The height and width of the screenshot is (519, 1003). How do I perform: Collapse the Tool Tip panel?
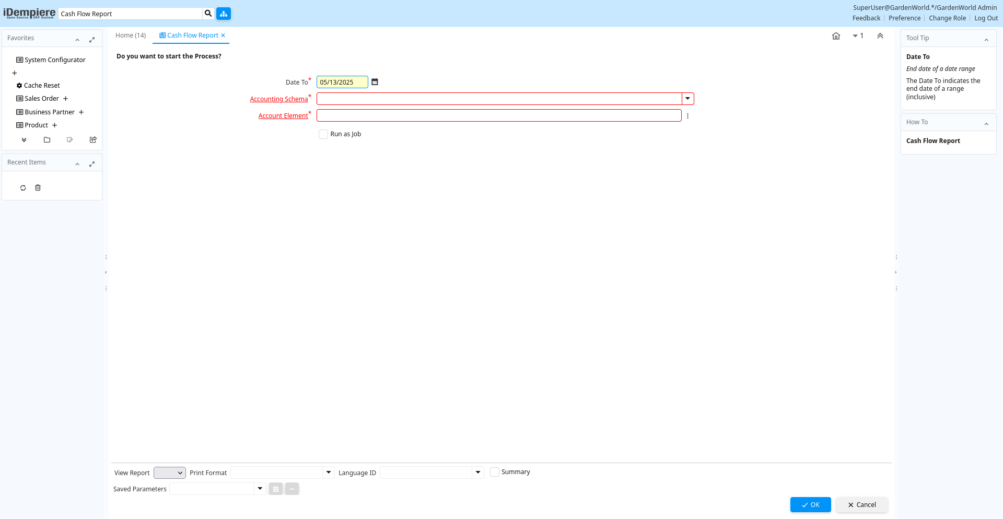[986, 40]
